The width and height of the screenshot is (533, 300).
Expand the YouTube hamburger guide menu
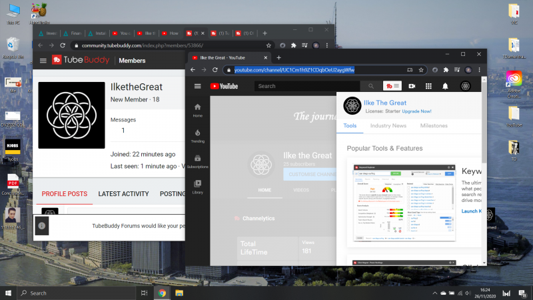[x=197, y=86]
